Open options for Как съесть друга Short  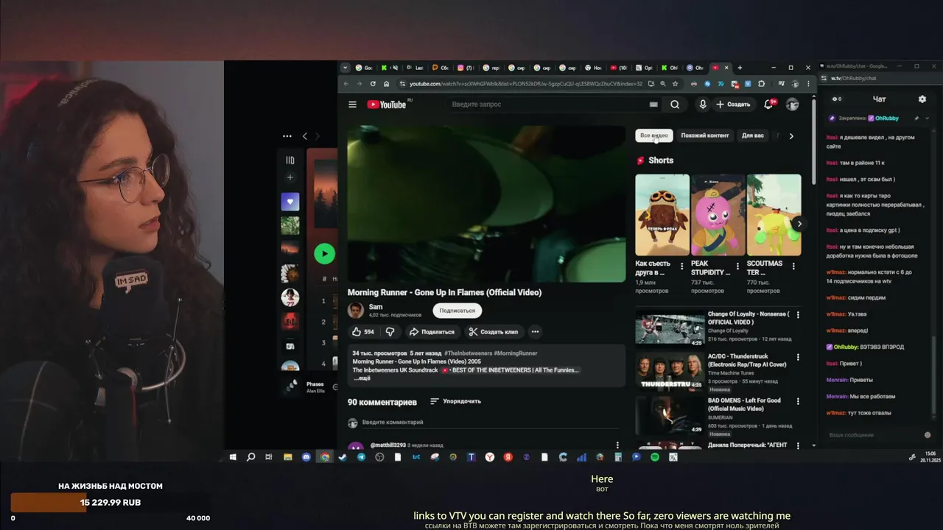(681, 266)
